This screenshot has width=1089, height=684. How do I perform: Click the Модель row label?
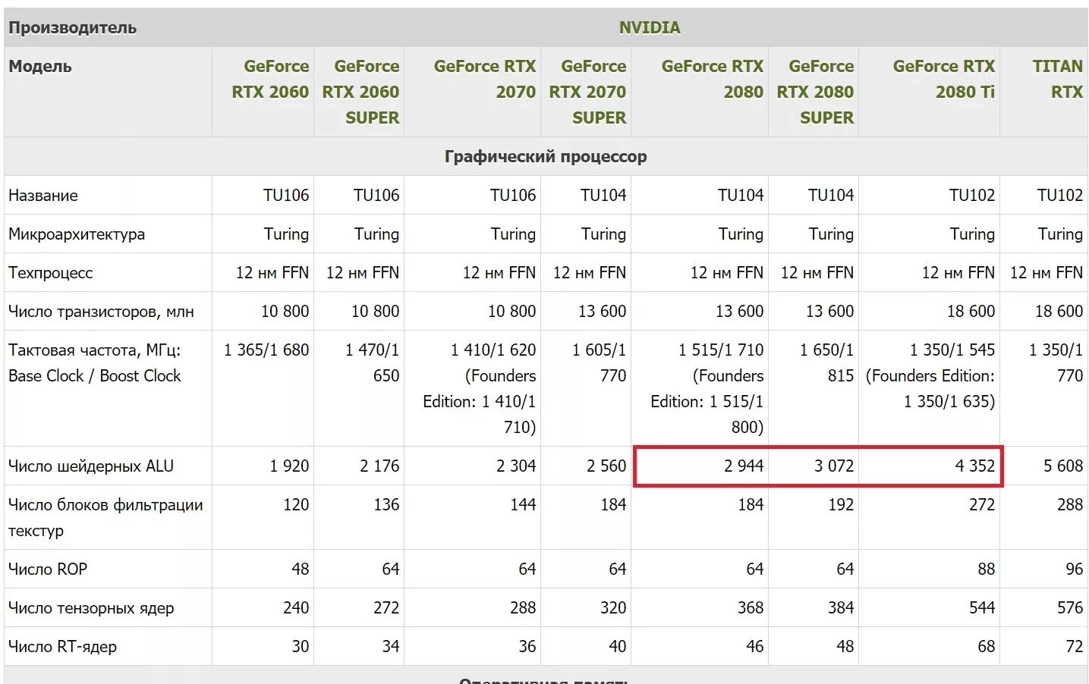pyautogui.click(x=40, y=67)
